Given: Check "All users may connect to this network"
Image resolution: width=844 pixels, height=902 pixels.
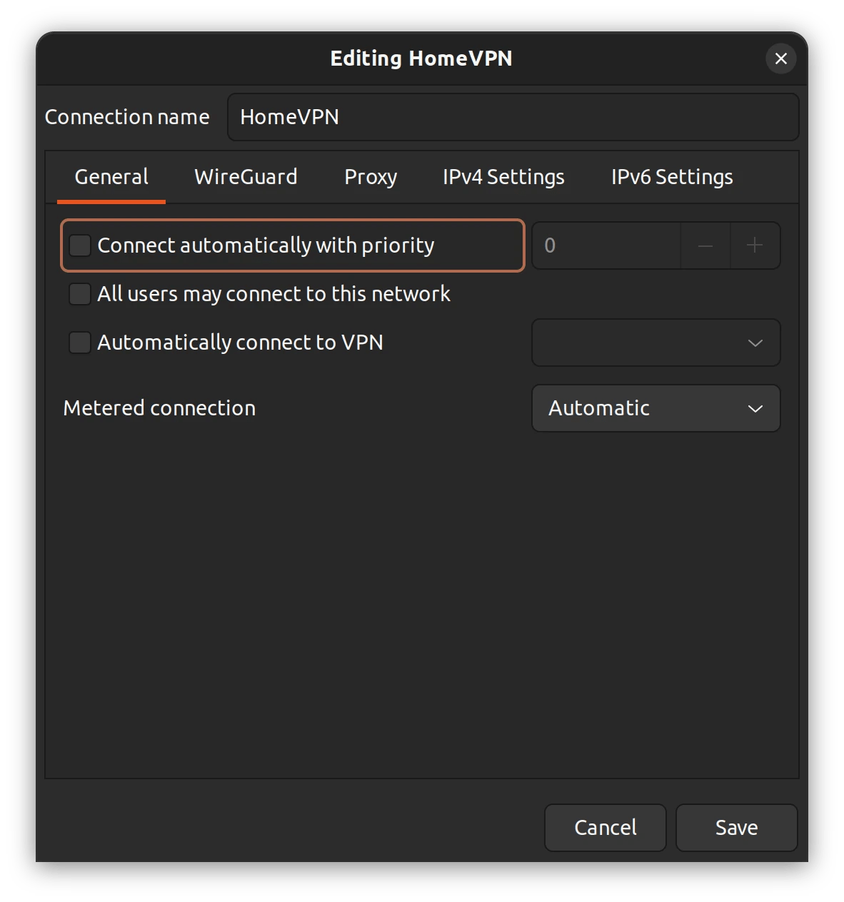Looking at the screenshot, I should pyautogui.click(x=80, y=294).
